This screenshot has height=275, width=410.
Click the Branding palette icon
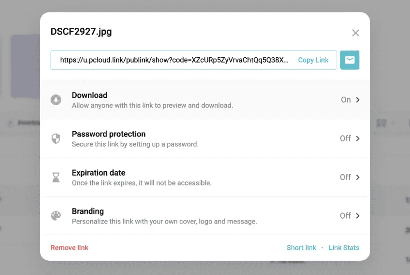[56, 216]
